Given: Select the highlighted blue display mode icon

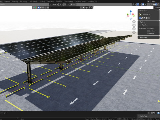Looking at the screenshot, I should coord(39,8).
